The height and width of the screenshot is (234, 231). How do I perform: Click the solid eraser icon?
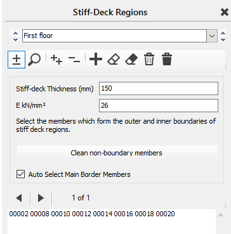131,59
